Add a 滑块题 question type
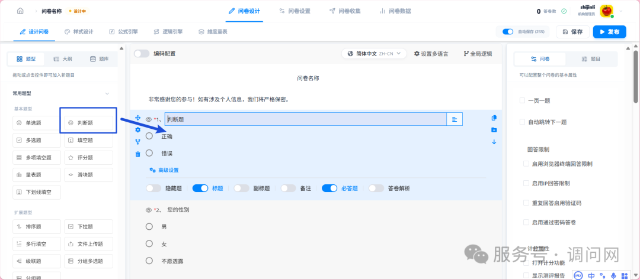 pyautogui.click(x=88, y=175)
